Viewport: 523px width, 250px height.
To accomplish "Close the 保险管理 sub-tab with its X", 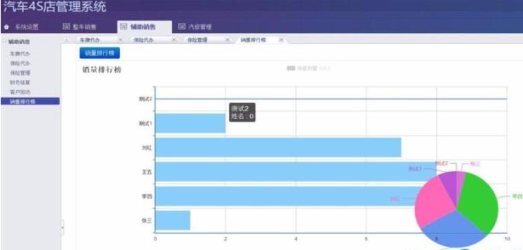I will (x=228, y=40).
